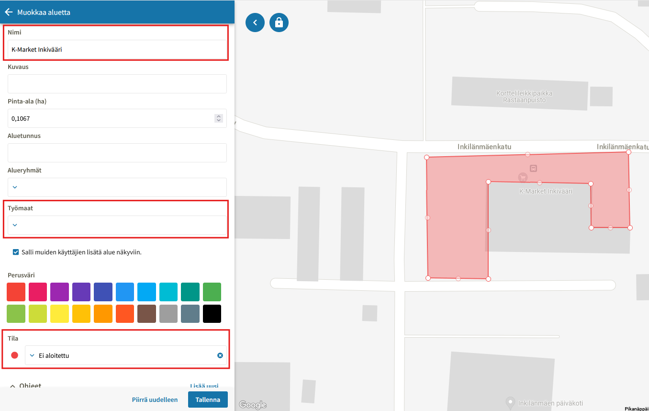Open the Työmaat dropdown

117,225
